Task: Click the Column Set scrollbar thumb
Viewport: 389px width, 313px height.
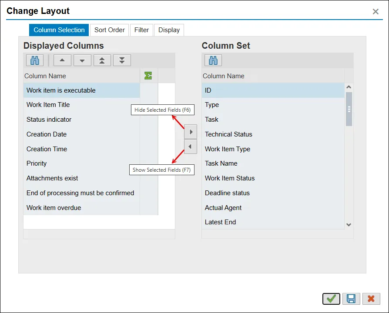Action: pyautogui.click(x=349, y=109)
